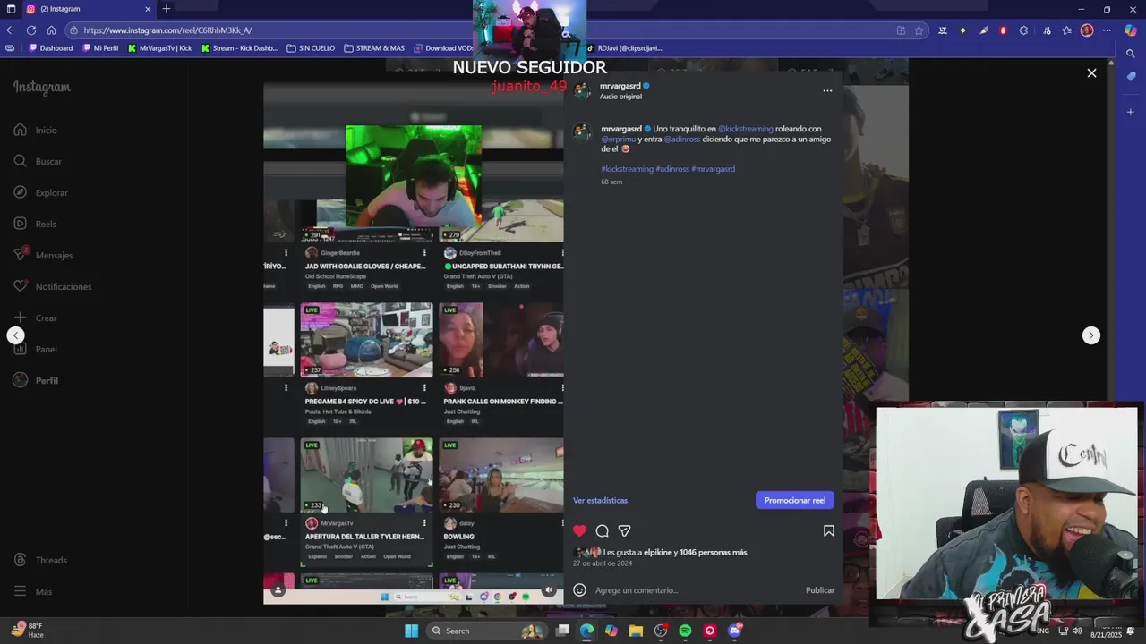Save the reel with the bookmark icon
This screenshot has width=1146, height=644.
point(829,531)
